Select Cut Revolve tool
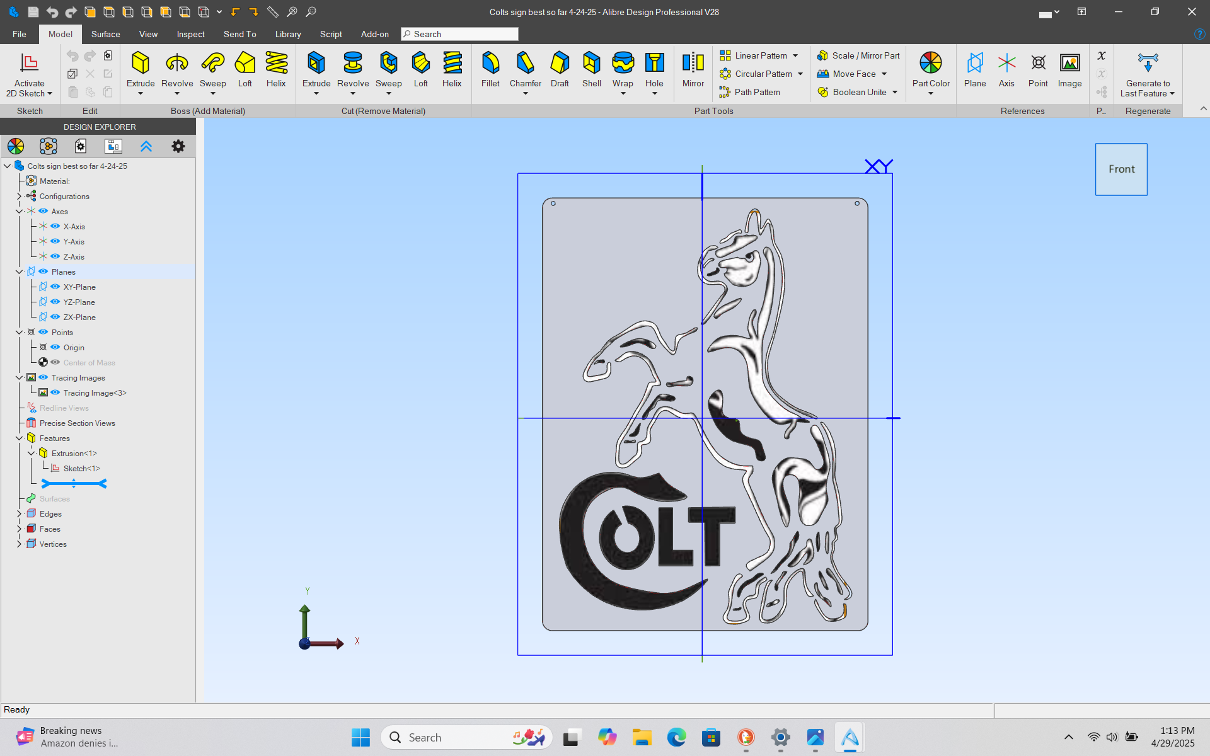The width and height of the screenshot is (1210, 756). [353, 69]
